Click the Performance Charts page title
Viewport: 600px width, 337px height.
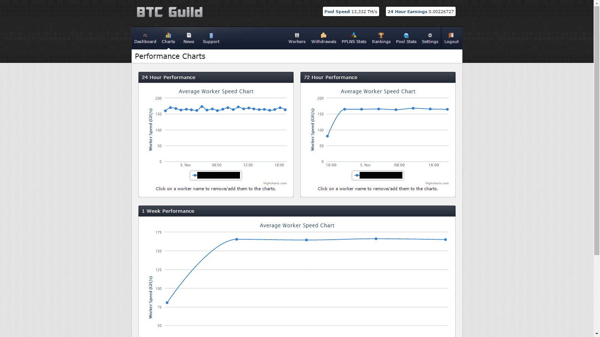click(x=170, y=56)
